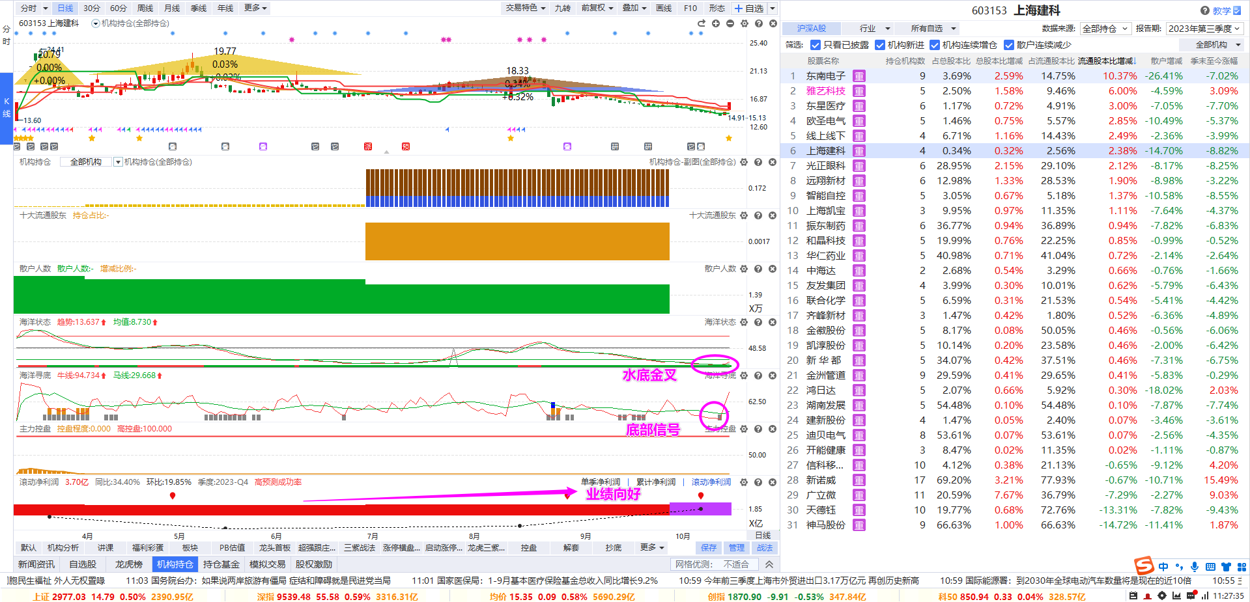
Task: Click the 重 badge beside 上海建科 row
Action: click(x=859, y=151)
